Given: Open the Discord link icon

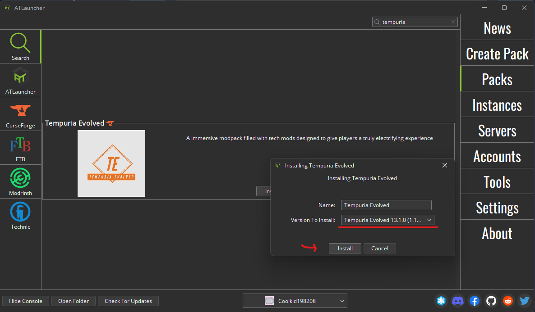Looking at the screenshot, I should [458, 301].
